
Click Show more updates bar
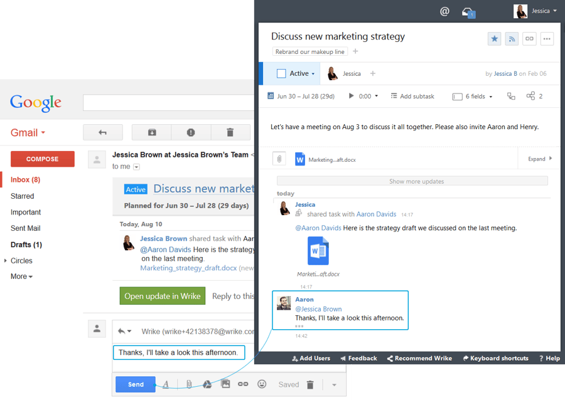pyautogui.click(x=412, y=181)
